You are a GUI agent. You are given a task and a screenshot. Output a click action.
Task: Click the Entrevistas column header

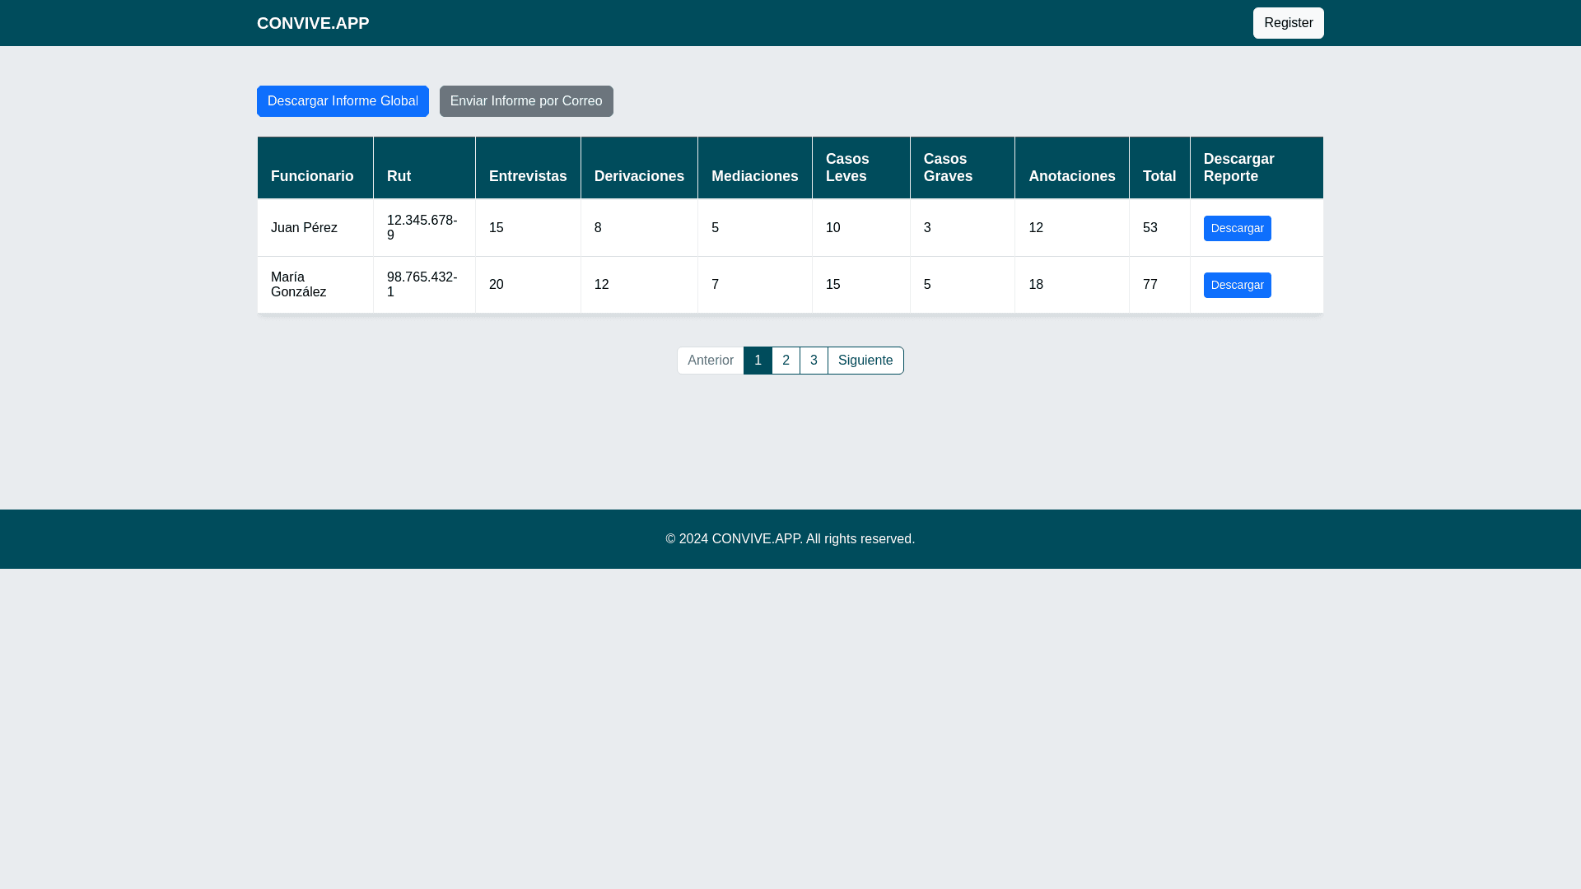point(528,176)
